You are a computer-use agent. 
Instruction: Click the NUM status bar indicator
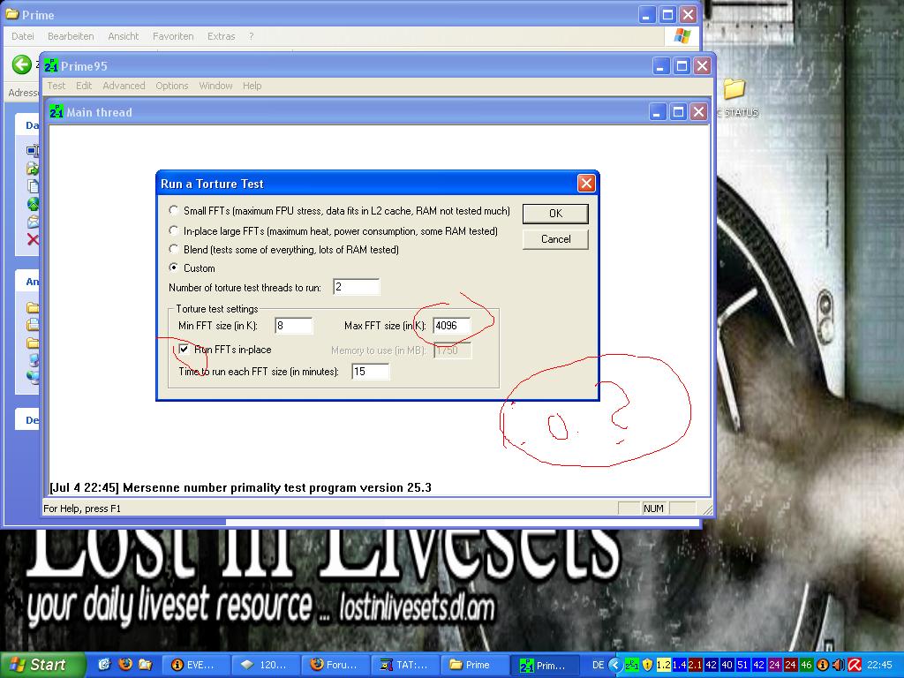coord(653,508)
